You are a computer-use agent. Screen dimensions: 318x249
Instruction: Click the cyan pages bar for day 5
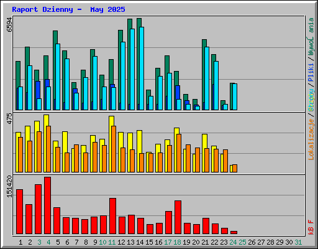pyautogui.click(x=58, y=77)
